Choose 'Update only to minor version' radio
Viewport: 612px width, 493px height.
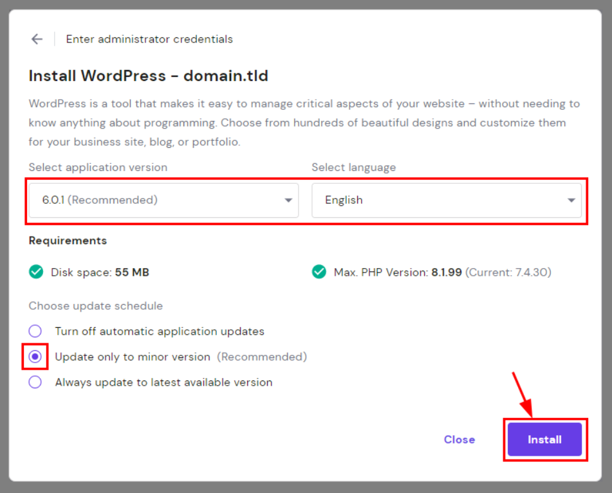(x=35, y=357)
